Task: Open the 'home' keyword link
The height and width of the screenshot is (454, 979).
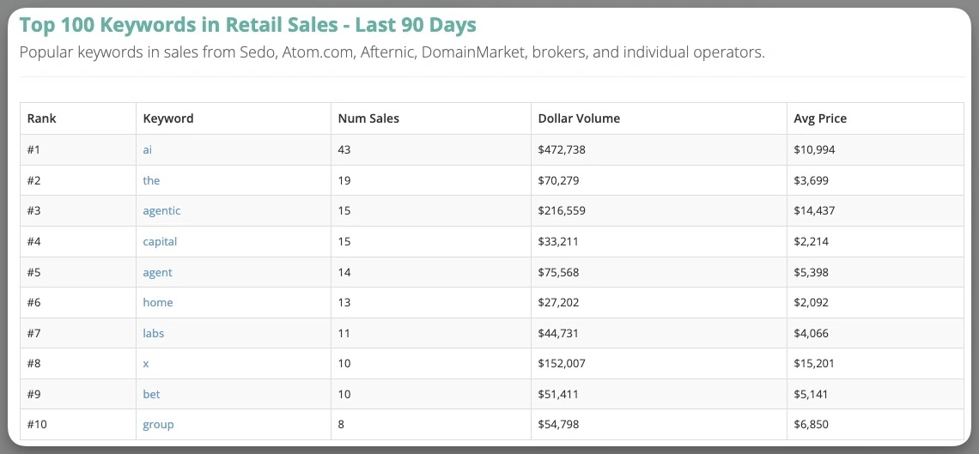Action: click(158, 302)
